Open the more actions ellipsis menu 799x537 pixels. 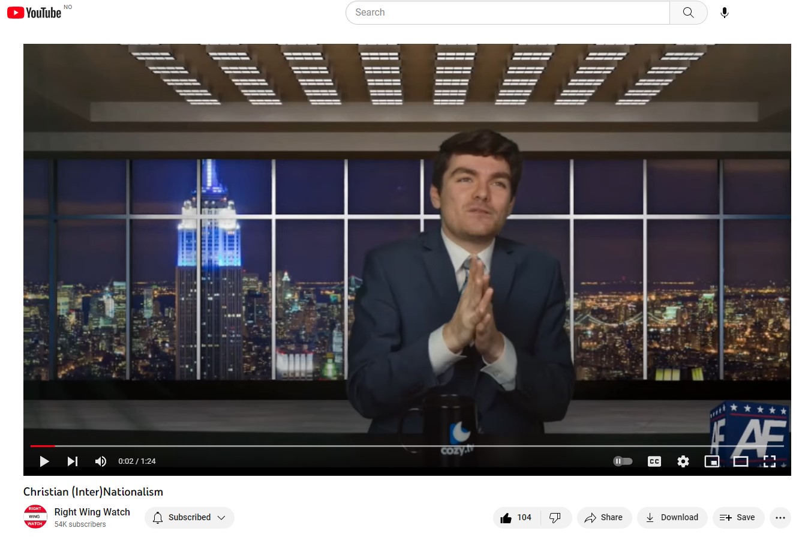point(780,517)
